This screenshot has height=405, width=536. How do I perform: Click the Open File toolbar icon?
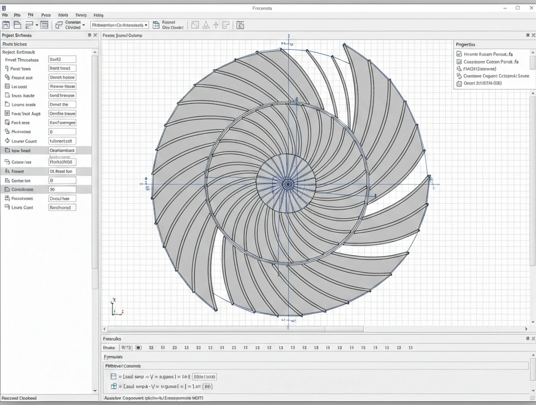click(x=17, y=25)
